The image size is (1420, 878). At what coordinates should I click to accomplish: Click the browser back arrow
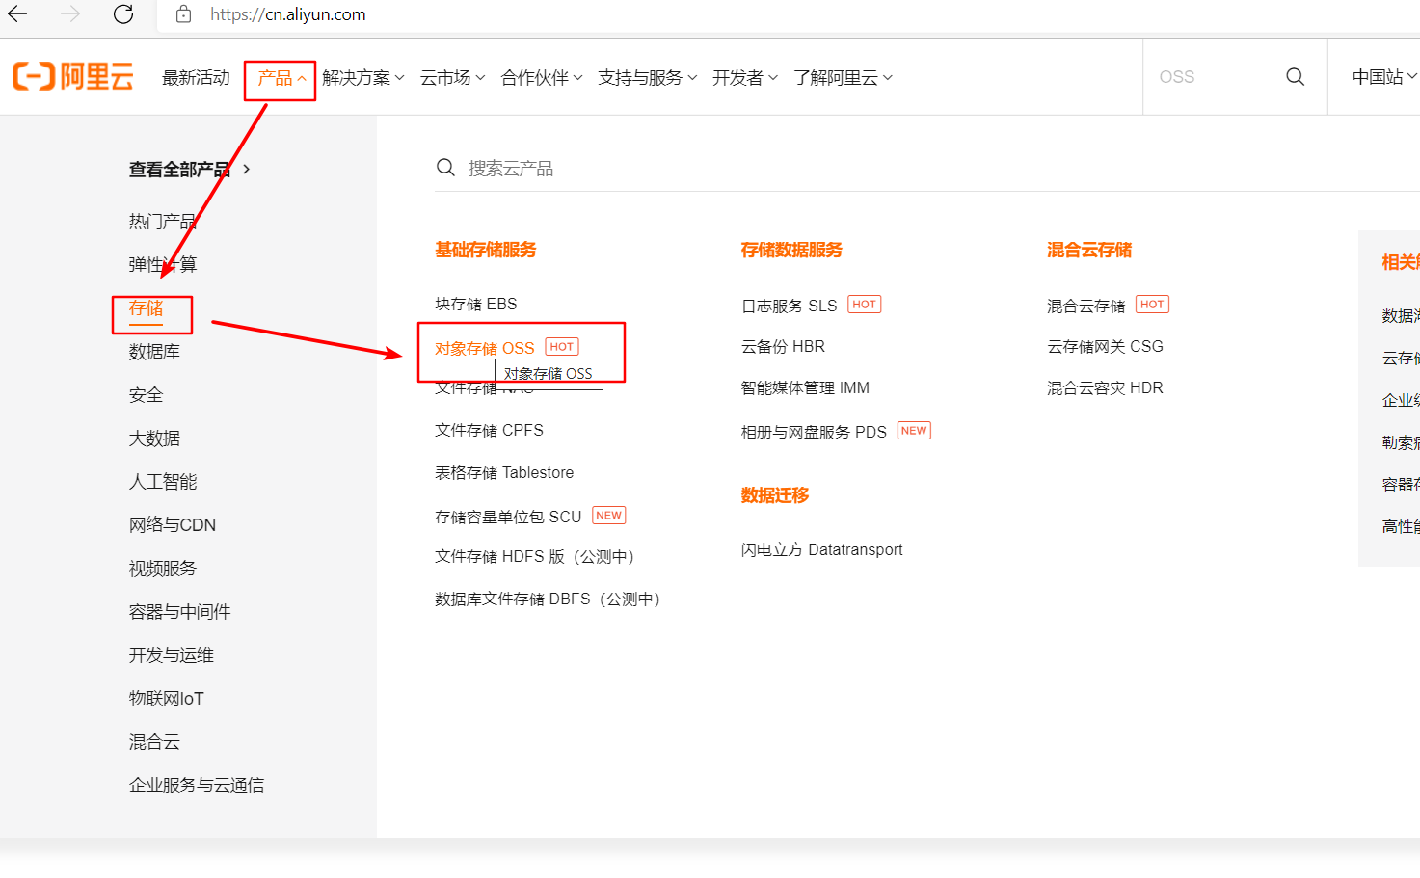[x=18, y=14]
